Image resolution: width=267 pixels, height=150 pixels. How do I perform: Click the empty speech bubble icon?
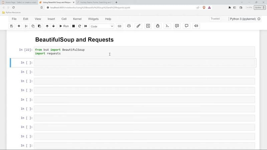(x=187, y=26)
